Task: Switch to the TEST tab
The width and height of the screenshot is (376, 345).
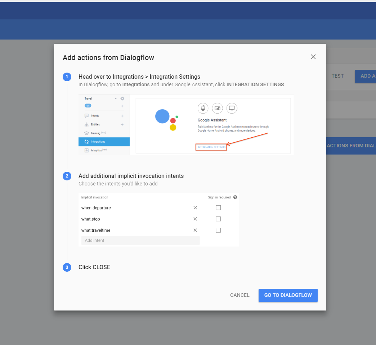Action: (337, 76)
